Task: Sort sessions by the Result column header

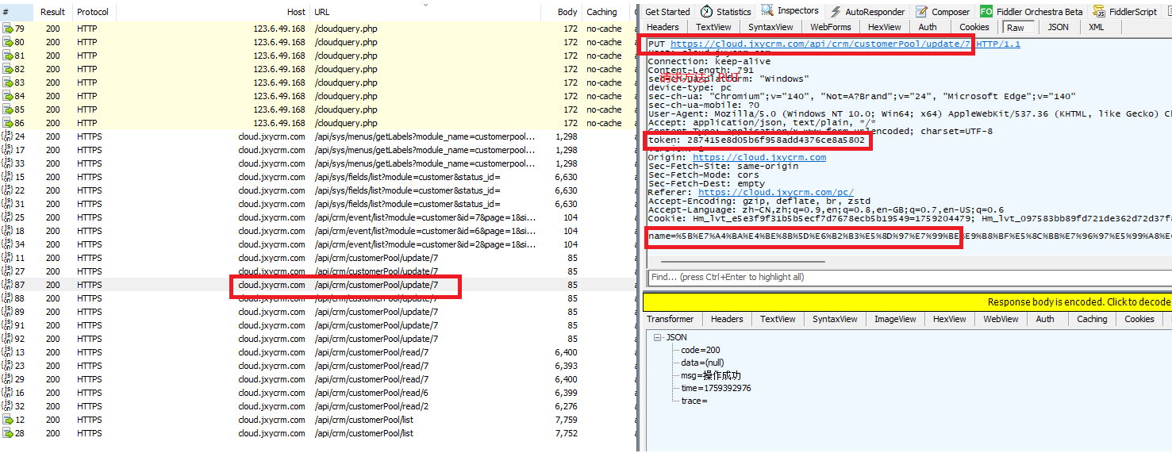Action: click(53, 12)
